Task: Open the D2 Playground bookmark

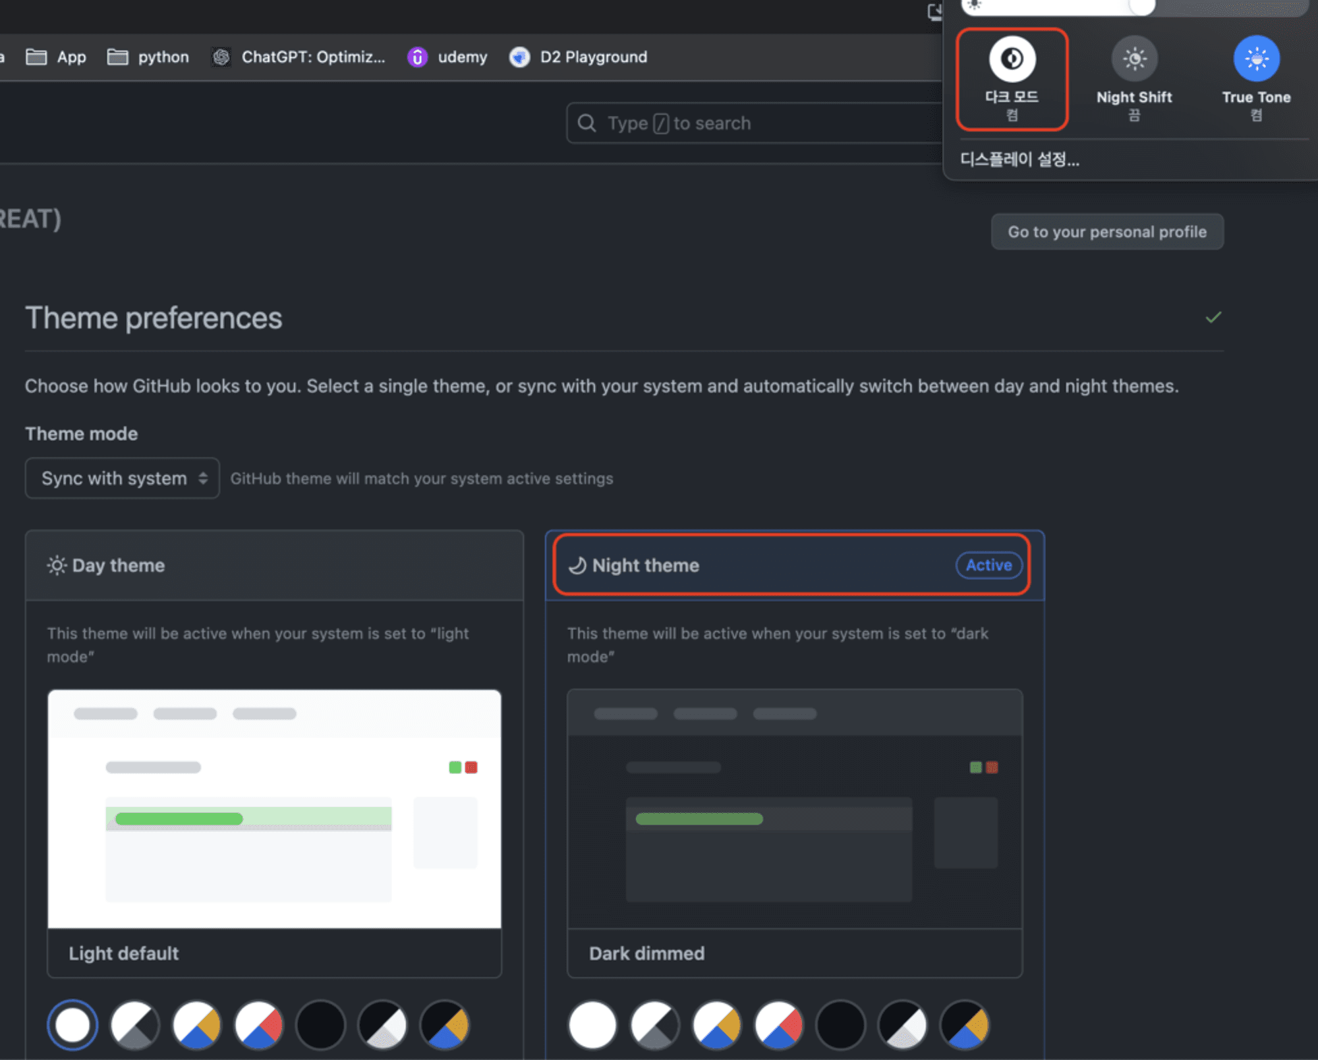Action: pos(578,57)
